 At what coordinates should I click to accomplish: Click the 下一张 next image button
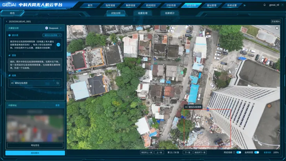(x=187, y=152)
